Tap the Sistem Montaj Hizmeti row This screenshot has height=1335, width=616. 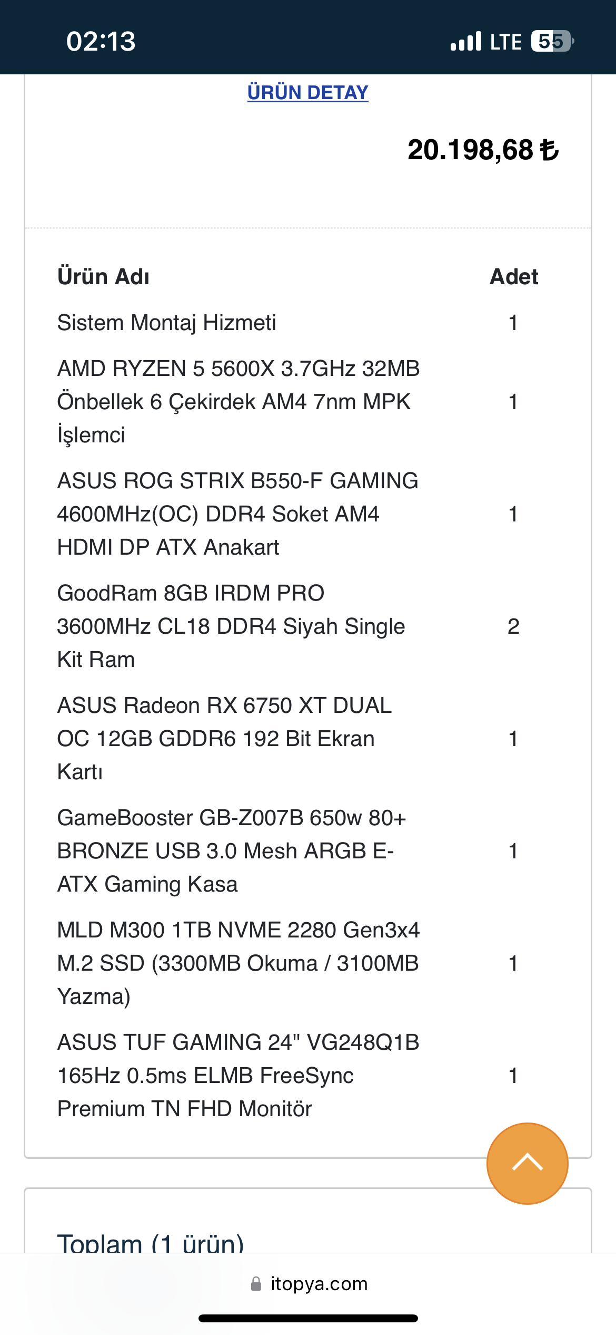(x=166, y=323)
